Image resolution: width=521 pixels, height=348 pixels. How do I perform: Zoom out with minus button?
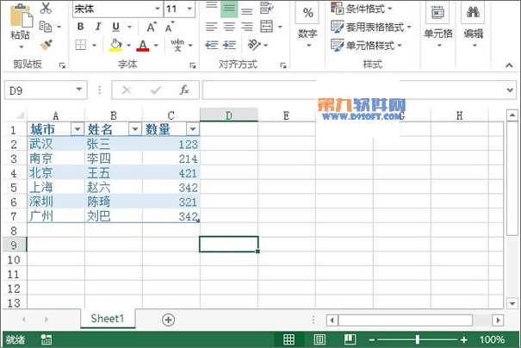pos(372,339)
